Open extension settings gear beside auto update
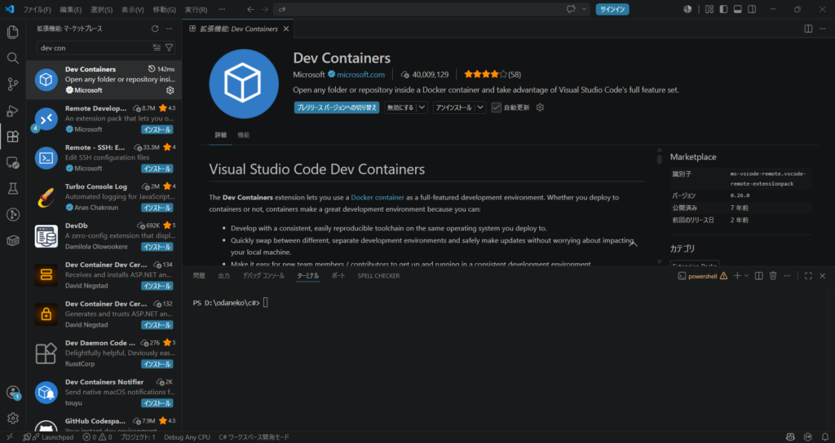Image resolution: width=835 pixels, height=443 pixels. pos(540,107)
